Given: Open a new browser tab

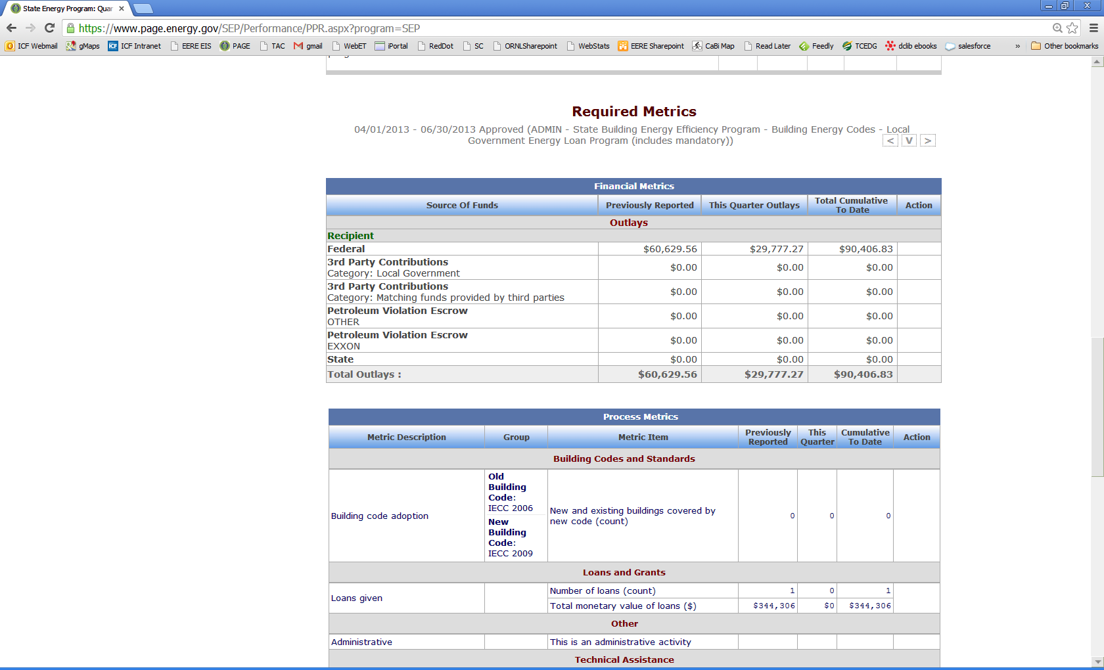Looking at the screenshot, I should 143,9.
